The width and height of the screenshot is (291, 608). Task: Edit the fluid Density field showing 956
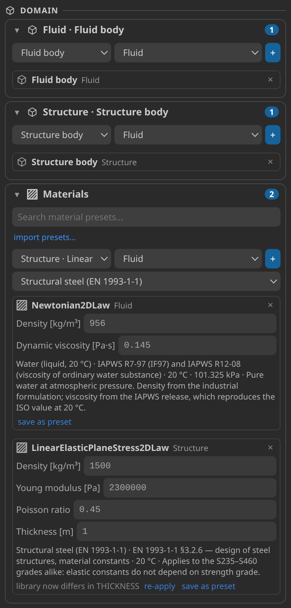tap(180, 323)
